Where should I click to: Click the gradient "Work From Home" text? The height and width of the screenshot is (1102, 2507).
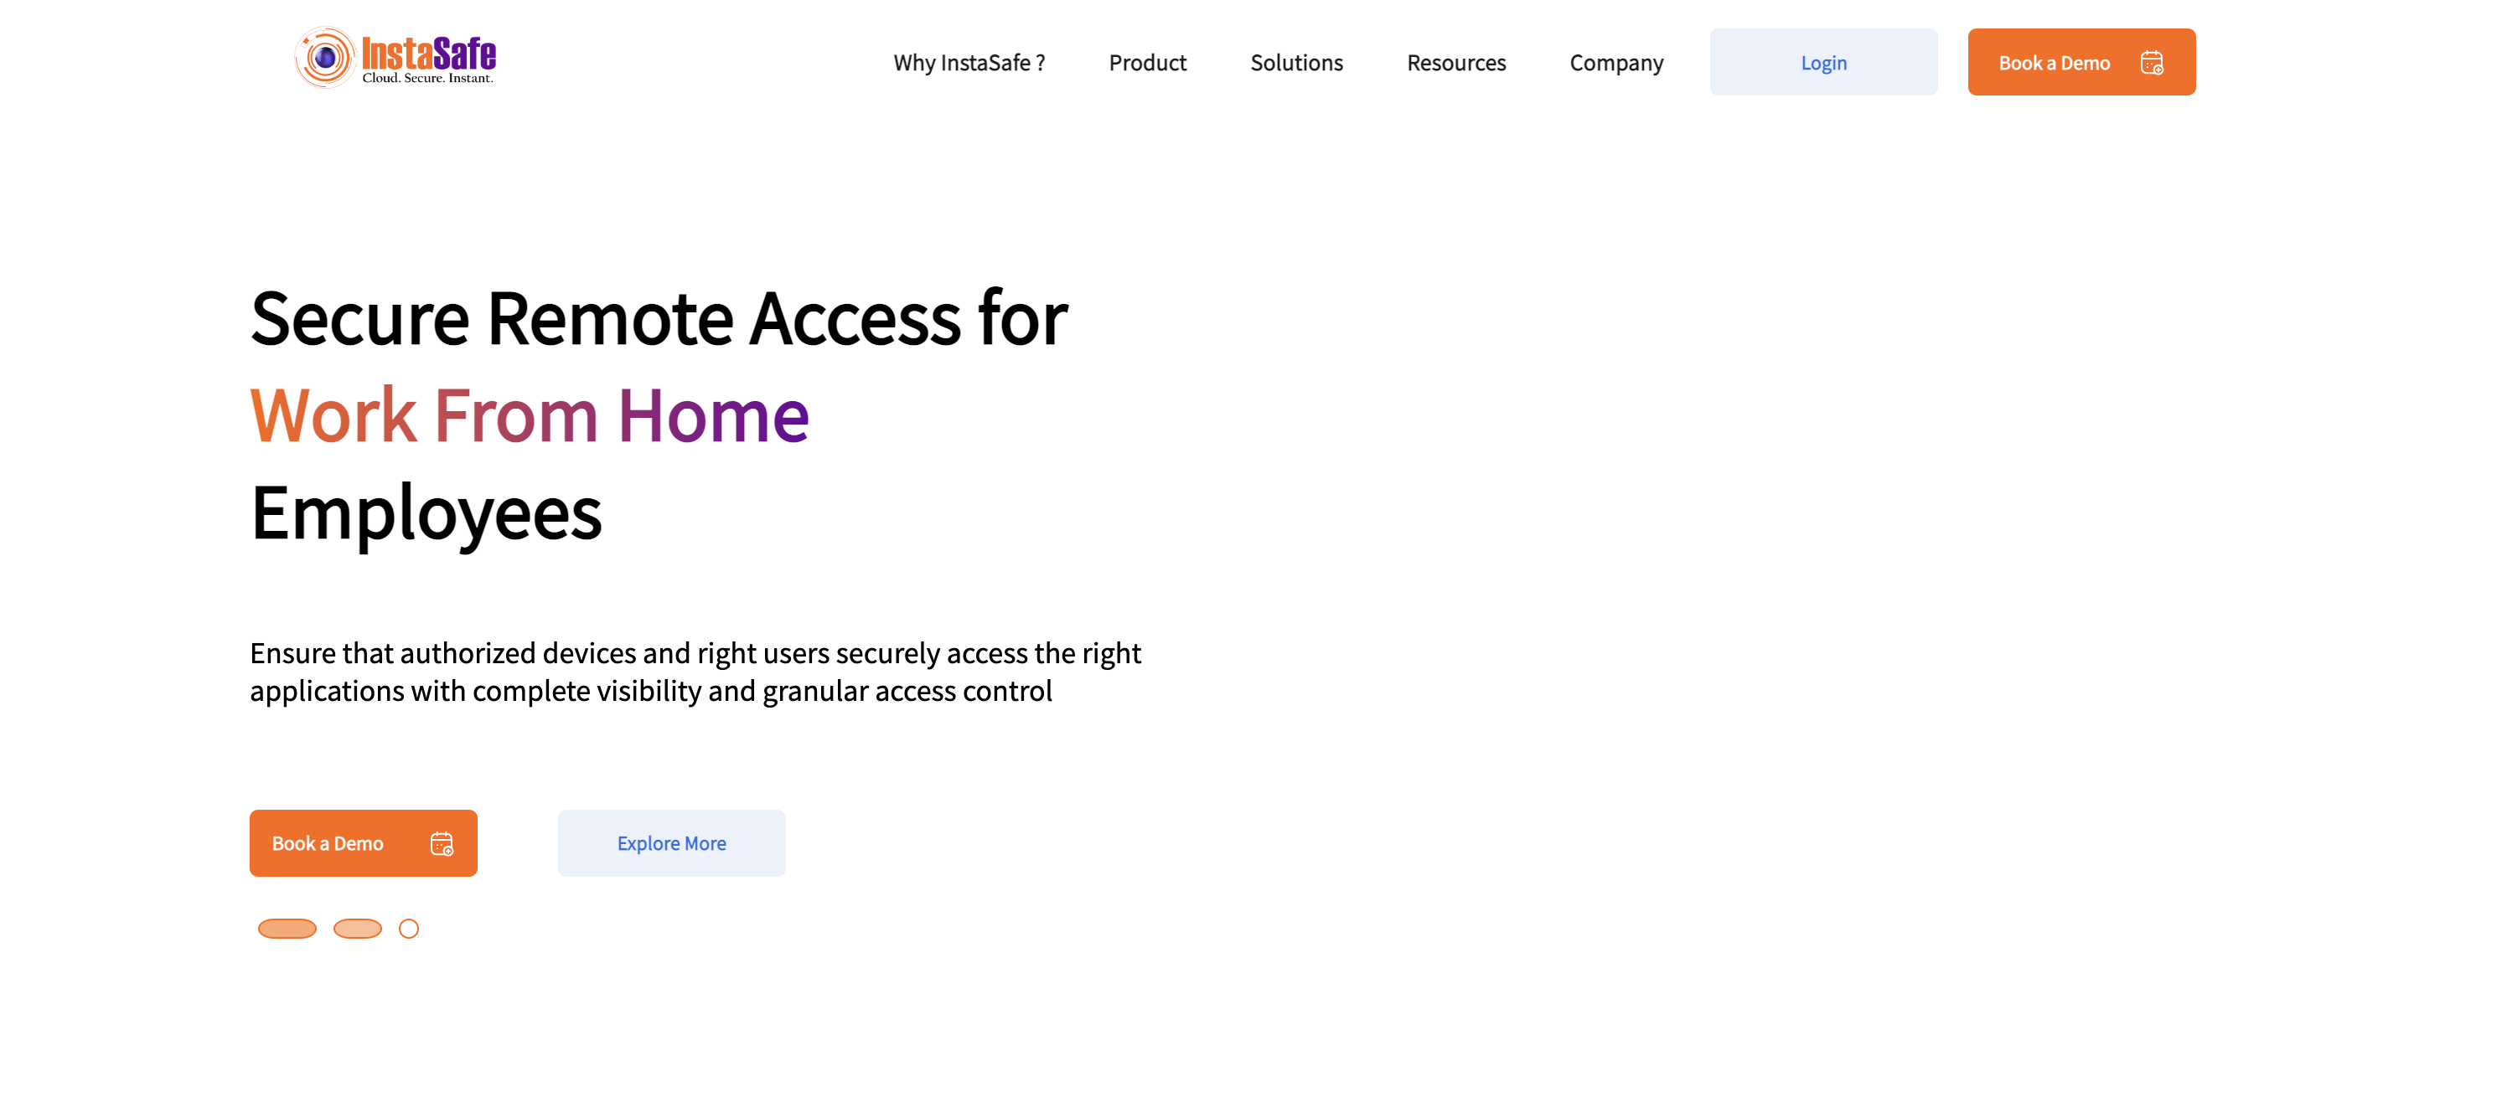[x=530, y=415]
